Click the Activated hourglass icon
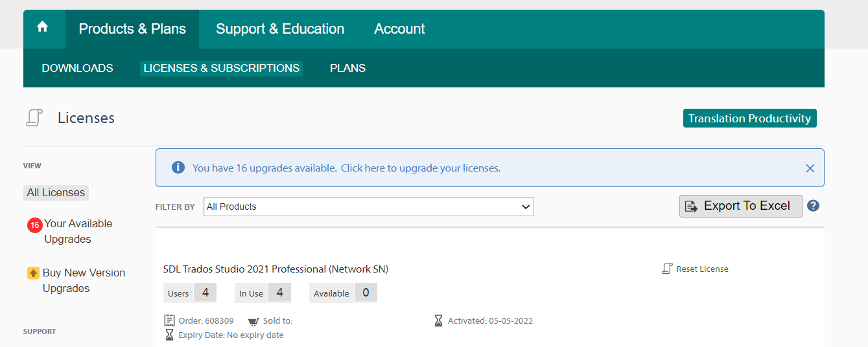Image resolution: width=868 pixels, height=347 pixels. pos(438,320)
